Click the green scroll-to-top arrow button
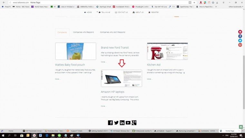The image size is (245, 138). click(241, 127)
